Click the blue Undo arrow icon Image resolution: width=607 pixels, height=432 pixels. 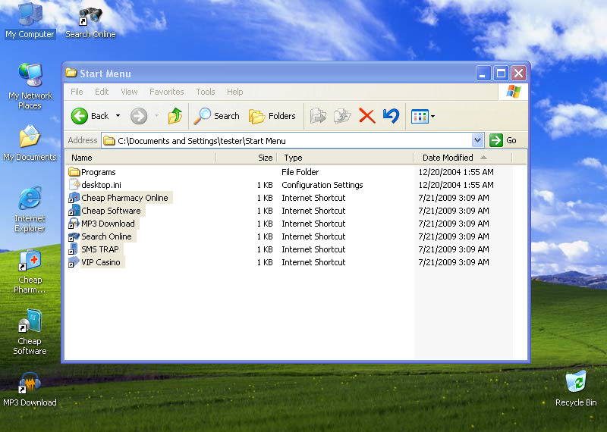(391, 116)
